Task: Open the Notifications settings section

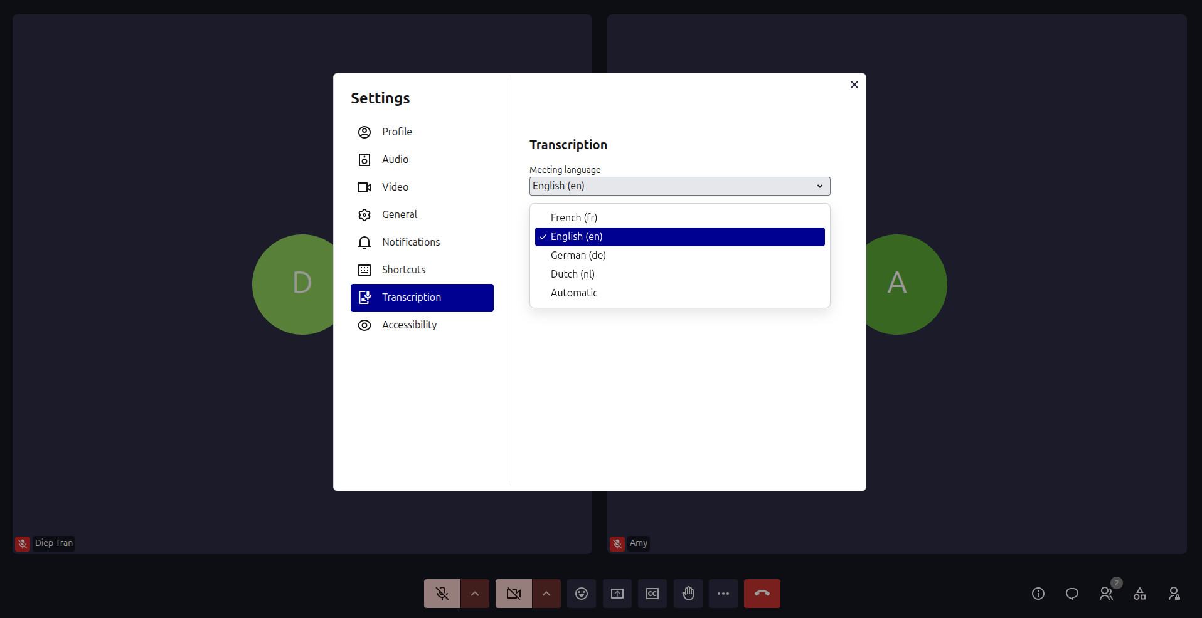Action: (422, 242)
